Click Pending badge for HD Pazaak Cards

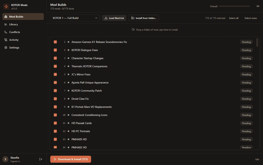pyautogui.click(x=246, y=123)
